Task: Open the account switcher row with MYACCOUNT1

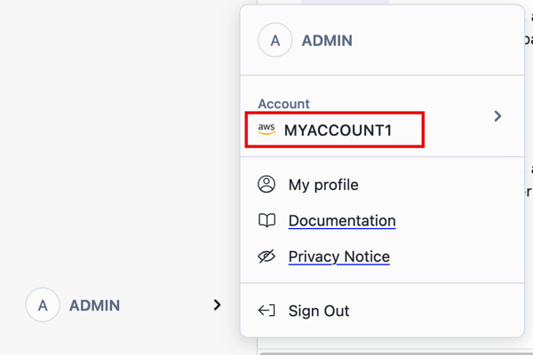Action: [382, 116]
